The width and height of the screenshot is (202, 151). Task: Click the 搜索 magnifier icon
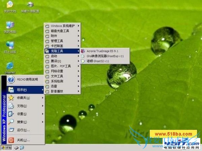coord(11,122)
